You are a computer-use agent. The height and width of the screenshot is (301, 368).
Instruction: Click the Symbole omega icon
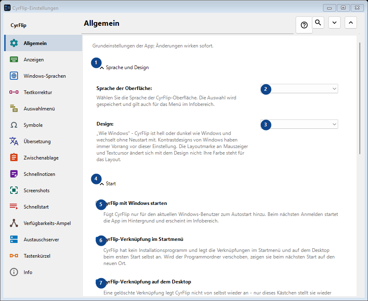coord(14,125)
